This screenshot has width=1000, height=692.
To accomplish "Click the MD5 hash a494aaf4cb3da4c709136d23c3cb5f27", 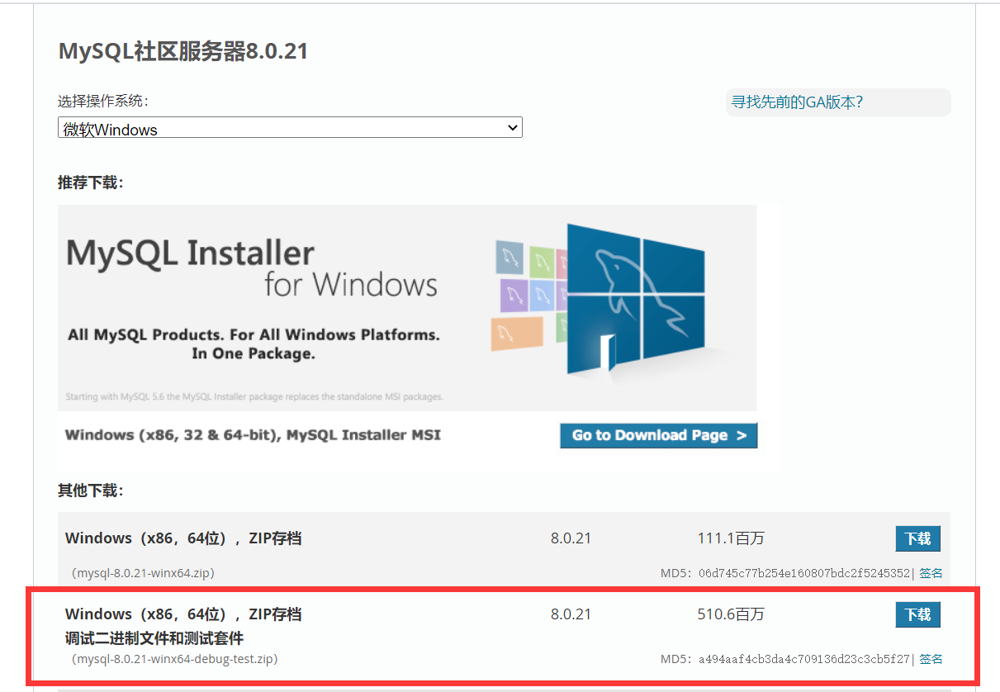I will coord(804,659).
